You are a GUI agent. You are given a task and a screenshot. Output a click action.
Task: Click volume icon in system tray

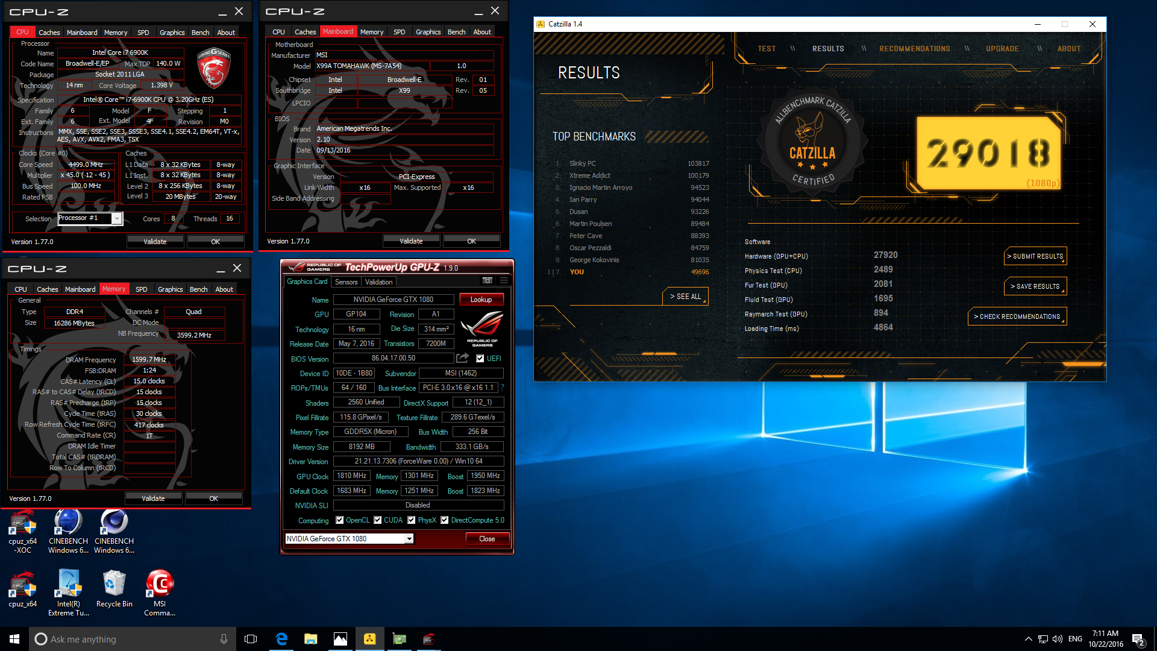[1058, 639]
